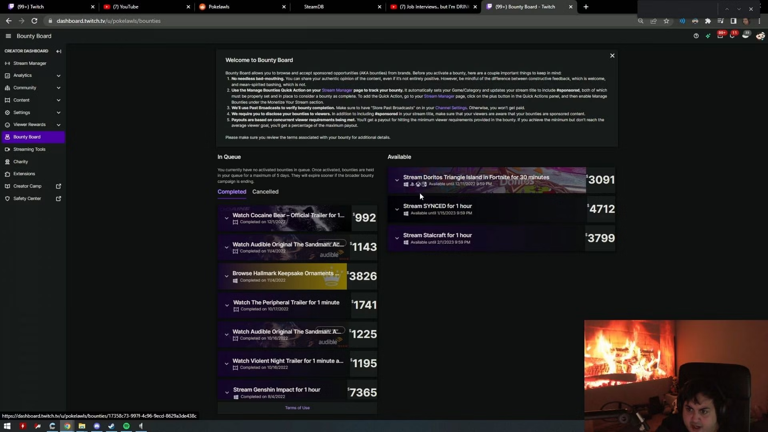Image resolution: width=768 pixels, height=432 pixels.
Task: Expand the Analytics sidebar section
Action: tap(58, 76)
